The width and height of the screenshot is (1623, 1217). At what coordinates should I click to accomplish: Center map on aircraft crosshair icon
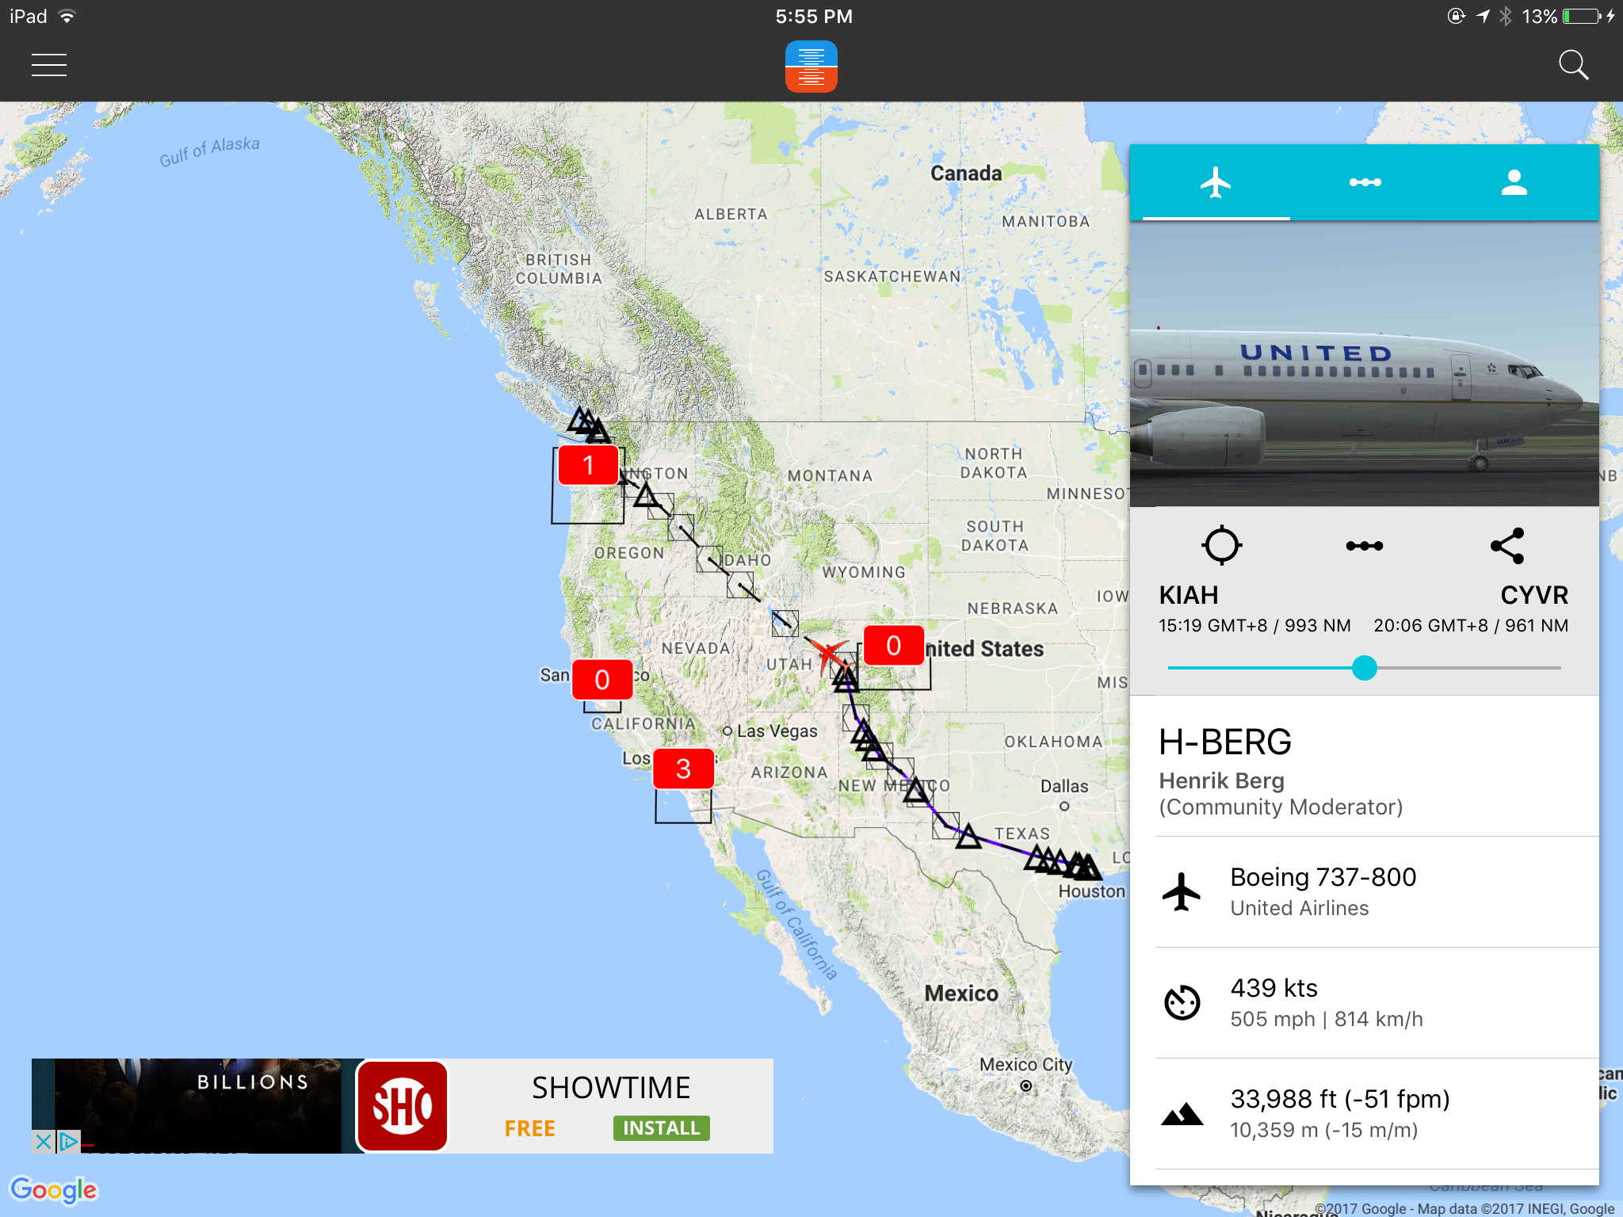[x=1221, y=545]
